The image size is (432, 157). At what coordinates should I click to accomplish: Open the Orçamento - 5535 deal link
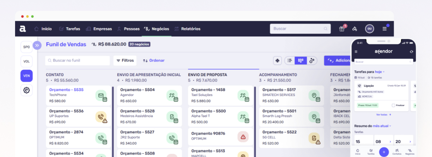pos(67,90)
